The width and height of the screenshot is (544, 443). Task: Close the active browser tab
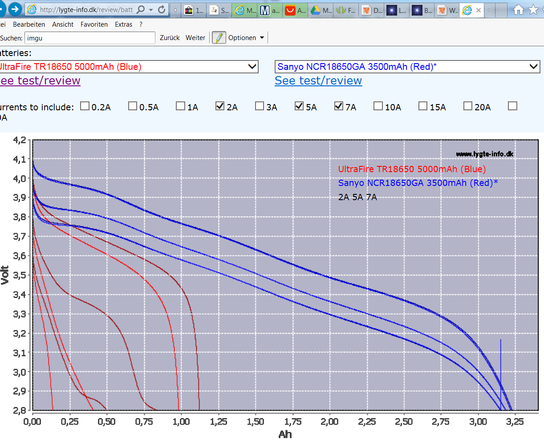pos(479,10)
